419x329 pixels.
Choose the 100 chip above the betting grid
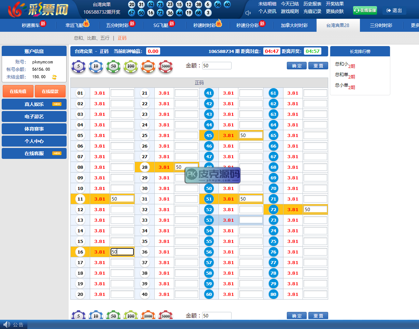131,66
